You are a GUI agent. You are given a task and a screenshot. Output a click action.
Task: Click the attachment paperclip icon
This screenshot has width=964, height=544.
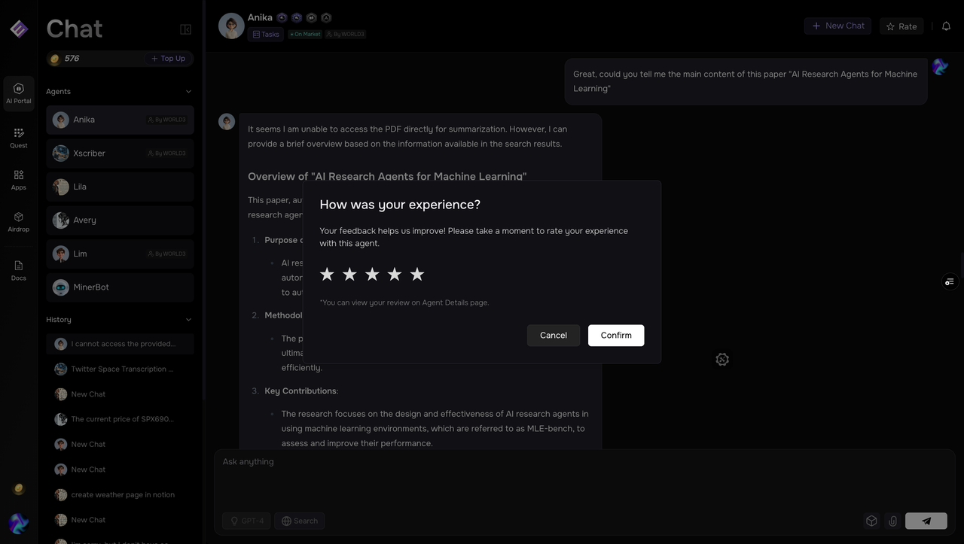pos(892,521)
